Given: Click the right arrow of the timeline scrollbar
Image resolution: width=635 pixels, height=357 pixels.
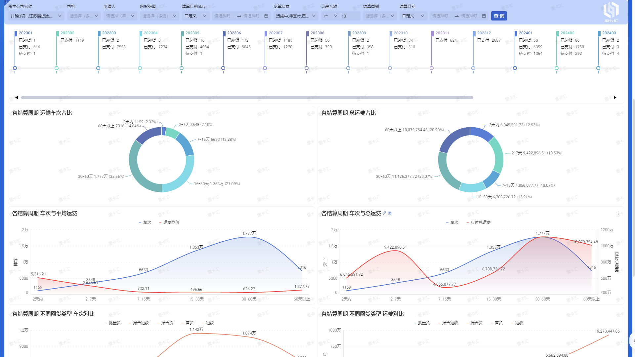Looking at the screenshot, I should pos(615,98).
